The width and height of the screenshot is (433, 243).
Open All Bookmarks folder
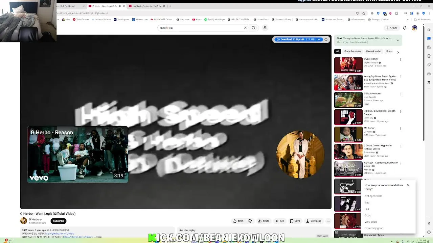(422, 20)
